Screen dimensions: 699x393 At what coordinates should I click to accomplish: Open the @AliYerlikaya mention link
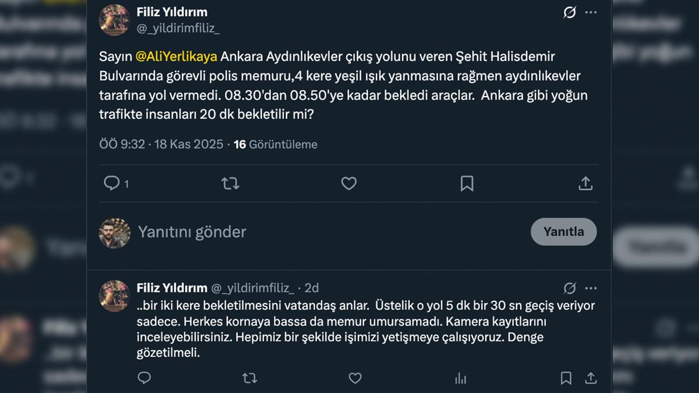(x=176, y=56)
